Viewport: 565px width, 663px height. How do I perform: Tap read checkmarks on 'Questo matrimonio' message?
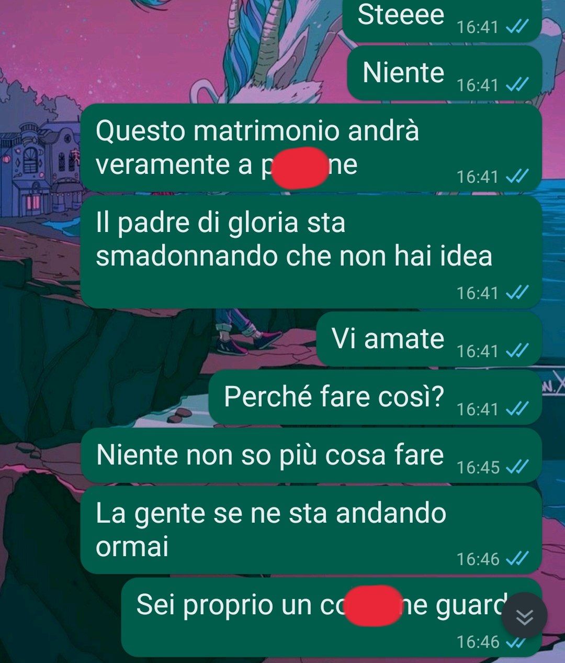517,177
